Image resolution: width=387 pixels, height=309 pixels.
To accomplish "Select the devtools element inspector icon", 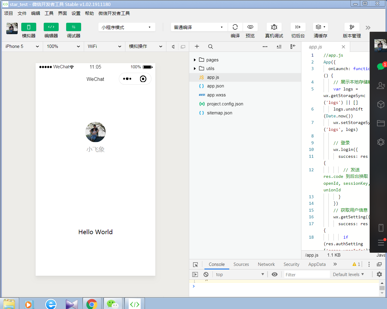I will click(195, 264).
